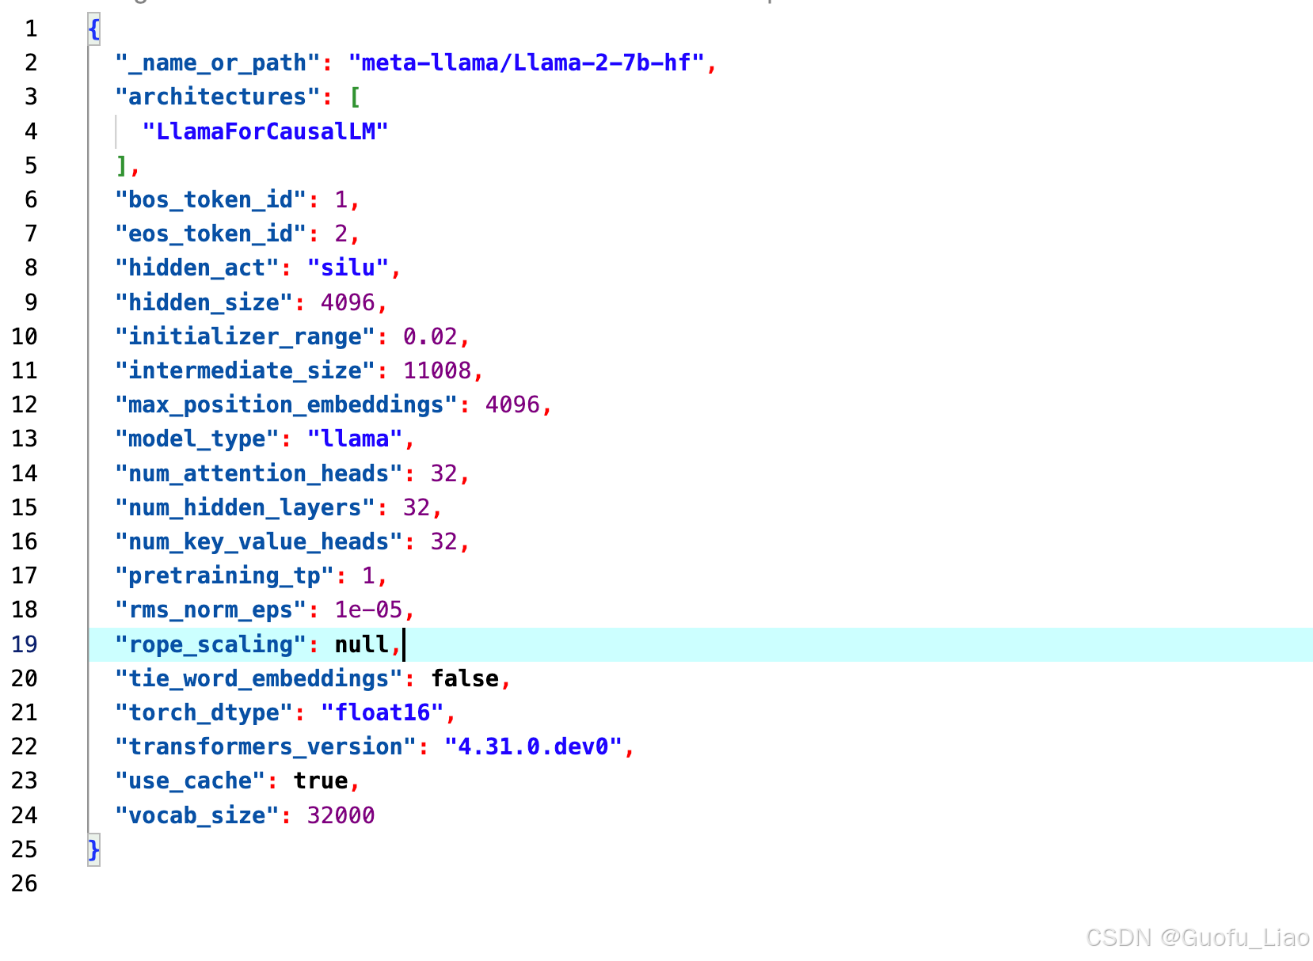The height and width of the screenshot is (961, 1313).
Task: Click the pretraining_tp value 1
Action: click(368, 575)
